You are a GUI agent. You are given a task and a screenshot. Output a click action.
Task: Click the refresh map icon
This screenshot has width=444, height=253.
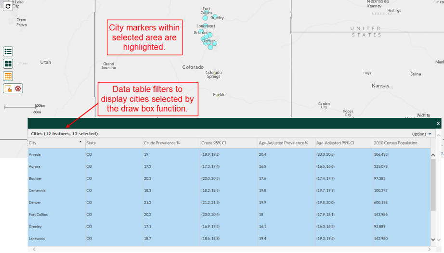pos(8,7)
